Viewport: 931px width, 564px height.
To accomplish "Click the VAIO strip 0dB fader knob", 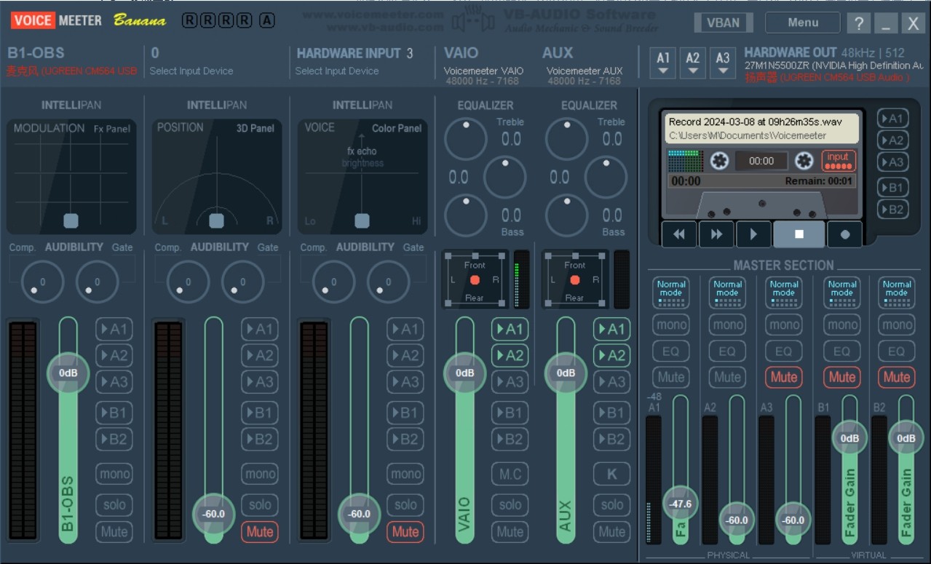I will point(464,373).
